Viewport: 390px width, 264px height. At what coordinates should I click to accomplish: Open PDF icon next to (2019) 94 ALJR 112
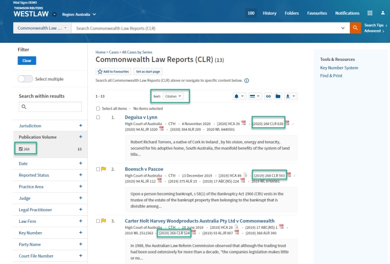[x=159, y=181]
